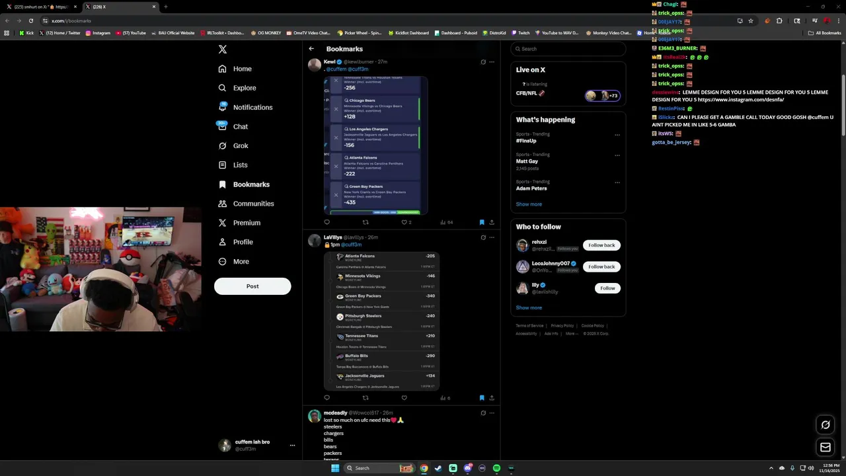Click Grok icon on mcdeadly post
Screen dimensions: 846x476
point(483,413)
